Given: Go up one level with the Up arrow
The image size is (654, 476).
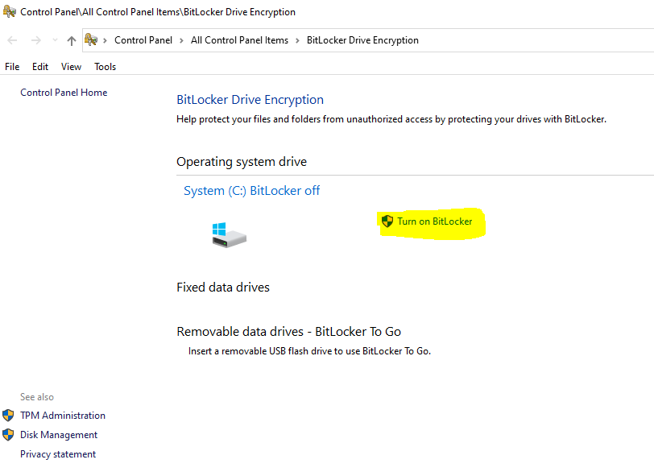Looking at the screenshot, I should pos(72,40).
